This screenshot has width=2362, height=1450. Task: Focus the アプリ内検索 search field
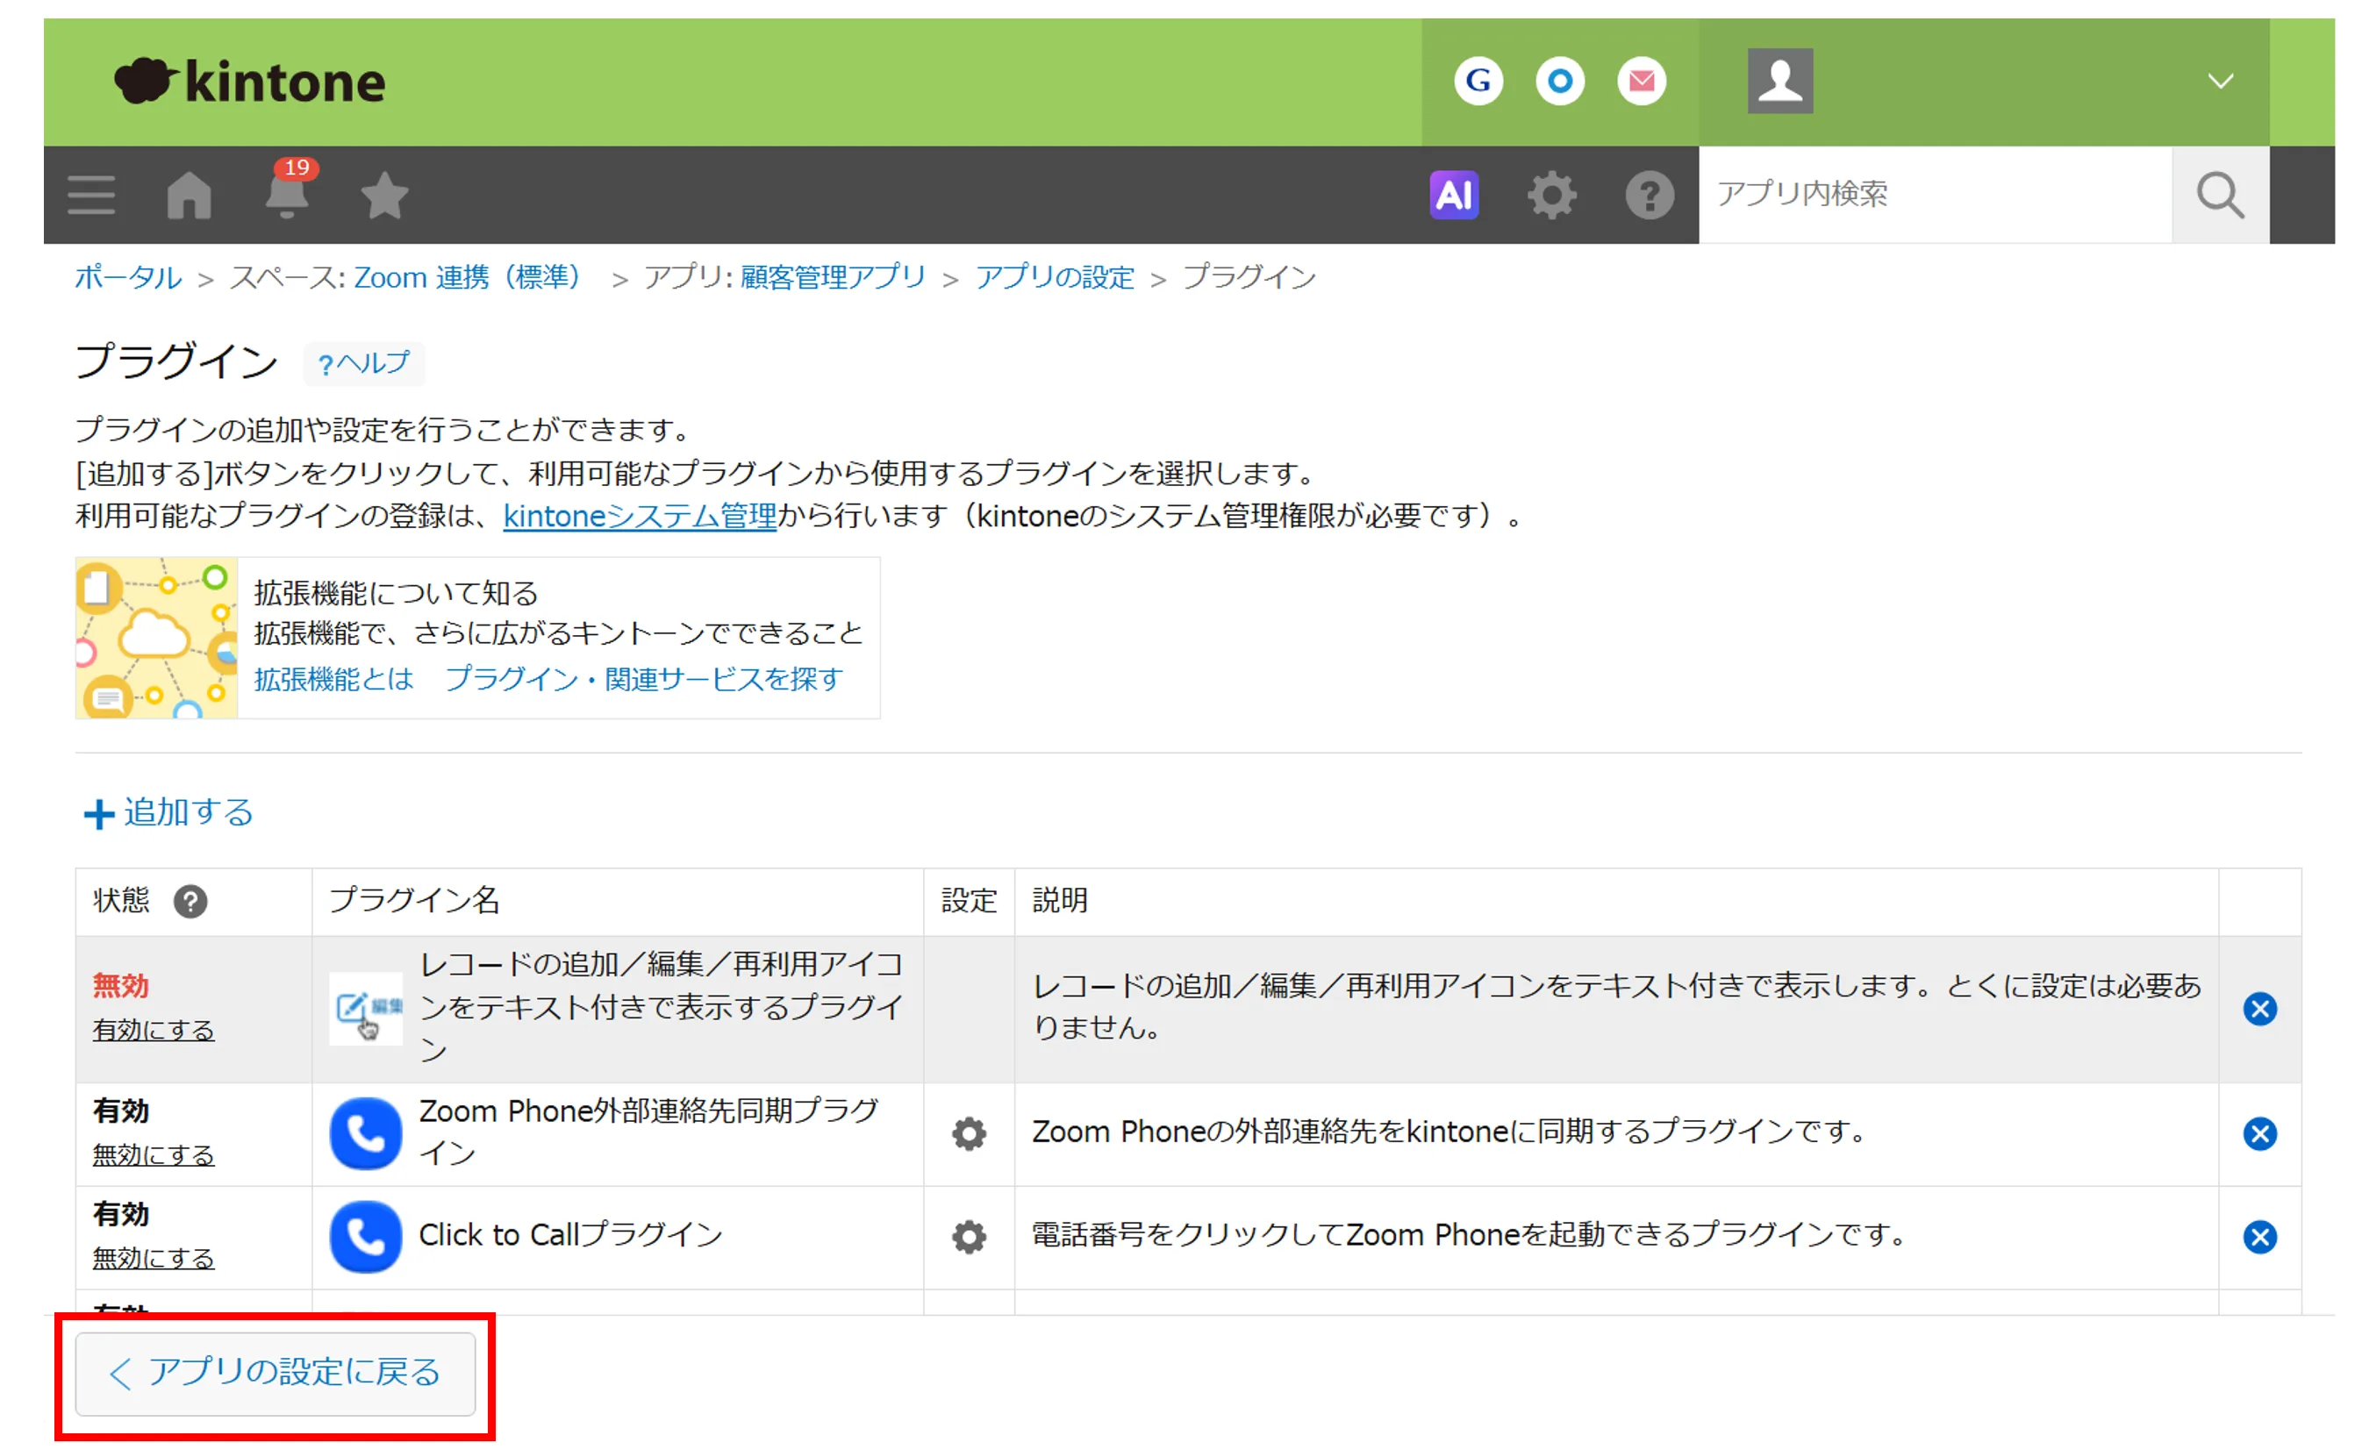(1935, 195)
